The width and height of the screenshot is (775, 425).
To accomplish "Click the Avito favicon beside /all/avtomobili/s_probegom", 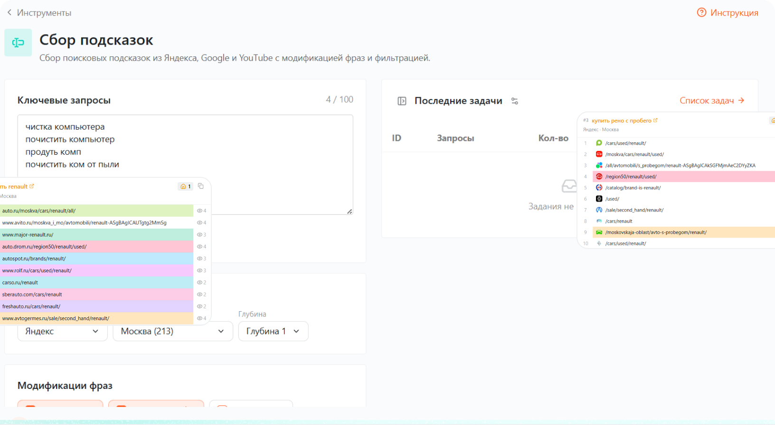I will (599, 165).
